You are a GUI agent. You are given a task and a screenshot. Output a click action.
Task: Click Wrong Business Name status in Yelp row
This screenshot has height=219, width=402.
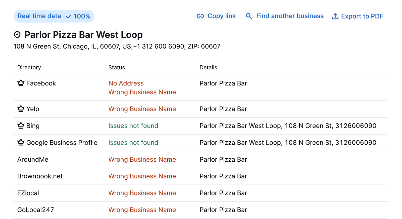(142, 109)
